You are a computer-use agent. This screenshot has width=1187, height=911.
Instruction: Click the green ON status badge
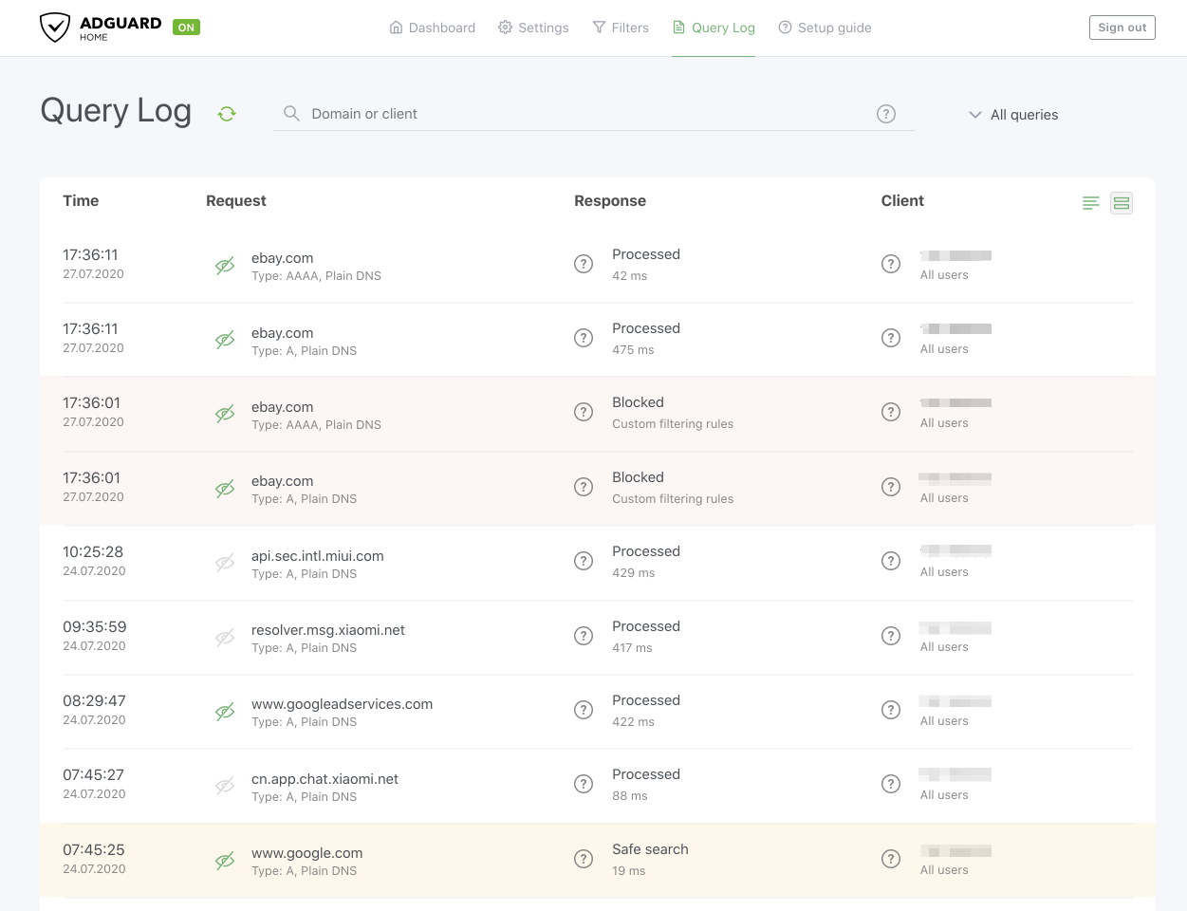186,28
